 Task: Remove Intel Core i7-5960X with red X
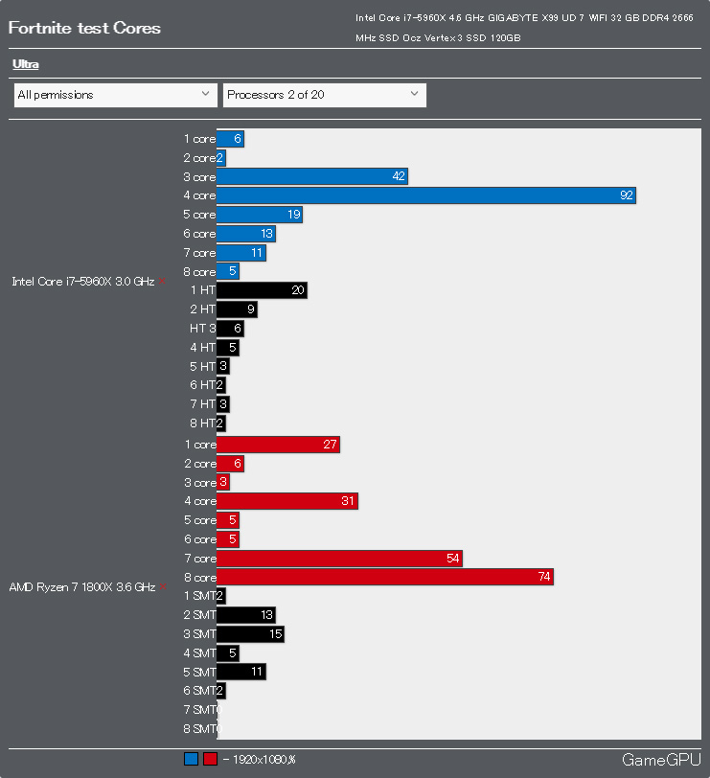tap(162, 282)
